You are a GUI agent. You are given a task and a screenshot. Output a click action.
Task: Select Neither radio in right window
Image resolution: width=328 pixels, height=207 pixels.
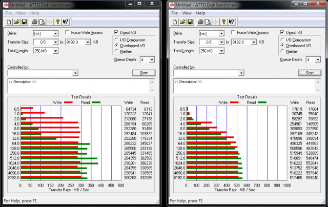click(x=282, y=51)
